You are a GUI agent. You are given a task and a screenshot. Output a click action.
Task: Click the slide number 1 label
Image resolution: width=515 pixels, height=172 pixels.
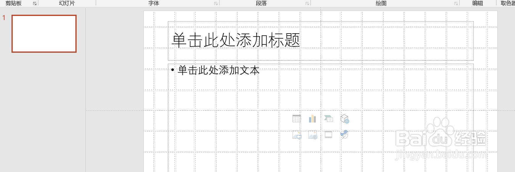pyautogui.click(x=4, y=18)
